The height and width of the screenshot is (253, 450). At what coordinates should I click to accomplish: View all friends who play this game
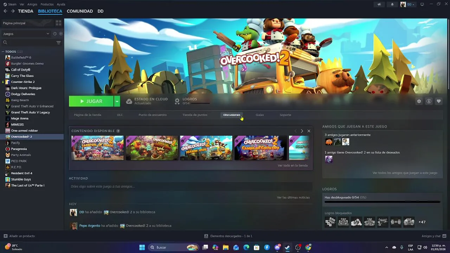405,173
